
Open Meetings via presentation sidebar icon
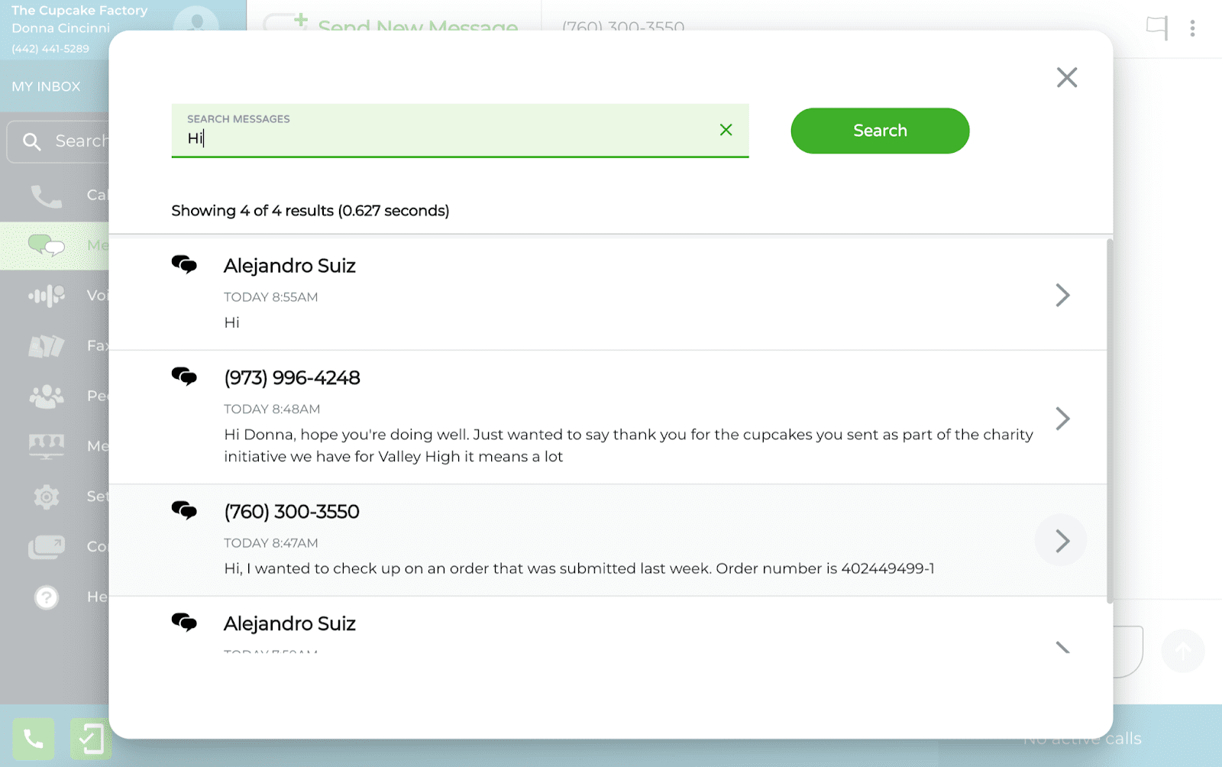pos(46,446)
